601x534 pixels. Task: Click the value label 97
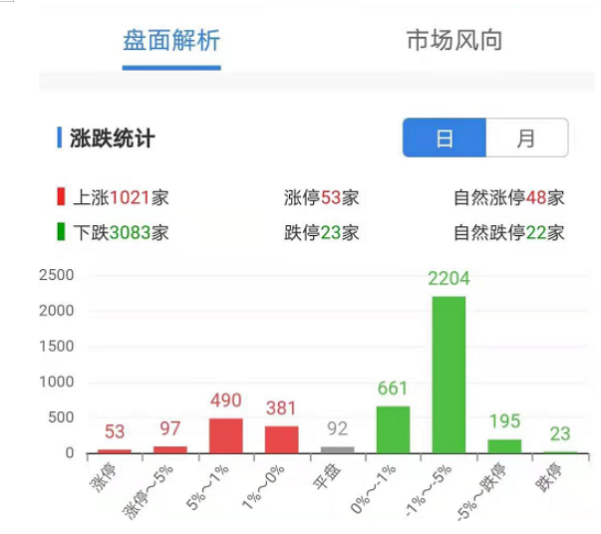click(170, 428)
